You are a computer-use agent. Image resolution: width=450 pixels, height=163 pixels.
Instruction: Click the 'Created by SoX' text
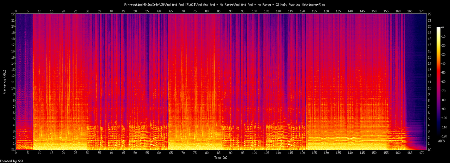pyautogui.click(x=12, y=161)
